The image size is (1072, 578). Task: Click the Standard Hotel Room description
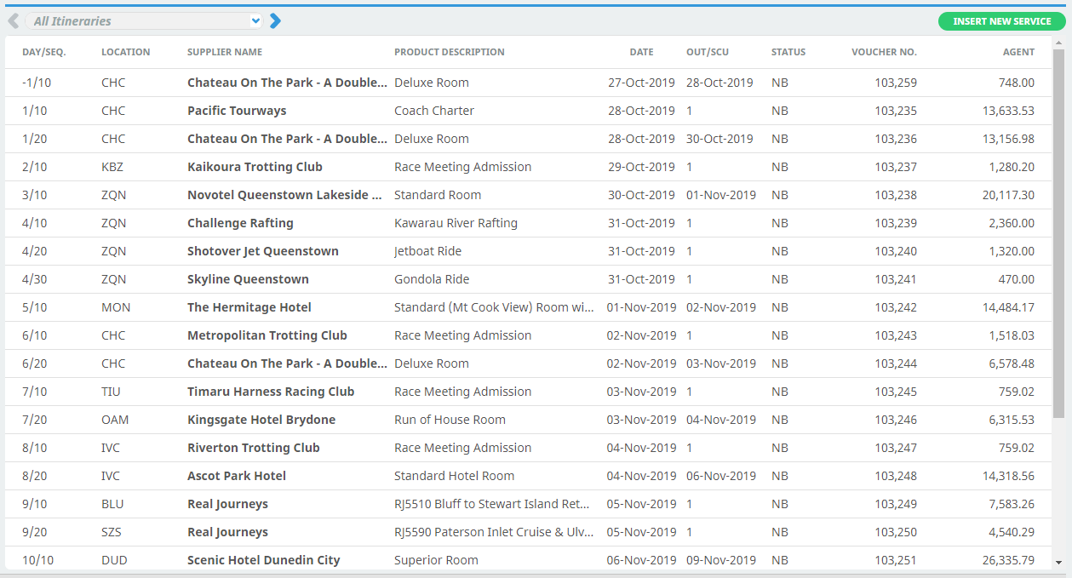455,476
